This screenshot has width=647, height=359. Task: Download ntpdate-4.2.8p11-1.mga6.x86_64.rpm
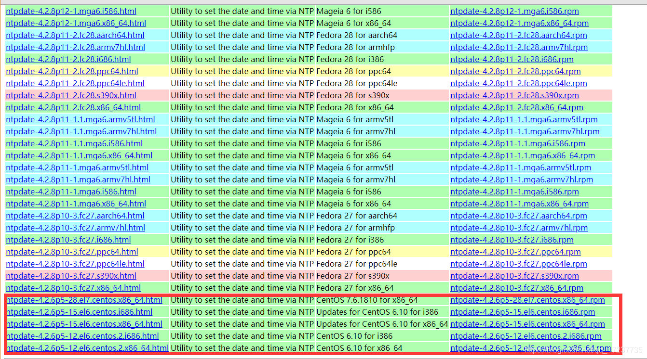519,204
